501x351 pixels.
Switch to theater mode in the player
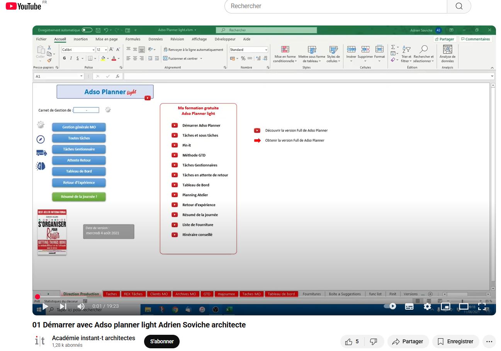[464, 306]
